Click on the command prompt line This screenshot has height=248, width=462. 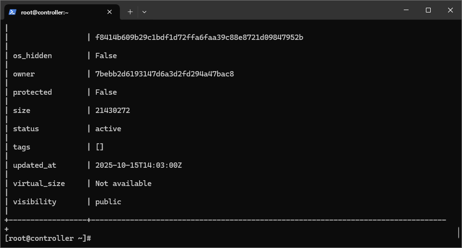(48, 238)
